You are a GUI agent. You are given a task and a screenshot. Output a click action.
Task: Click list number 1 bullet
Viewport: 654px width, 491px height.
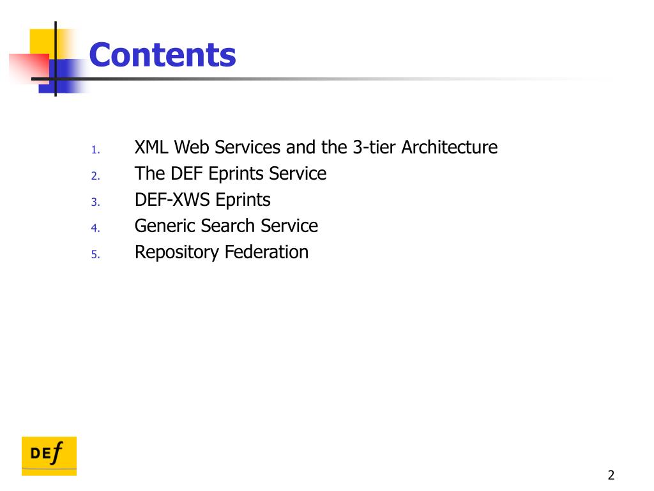tap(96, 150)
